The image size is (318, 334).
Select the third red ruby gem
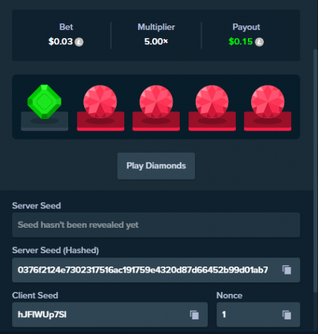coord(212,102)
